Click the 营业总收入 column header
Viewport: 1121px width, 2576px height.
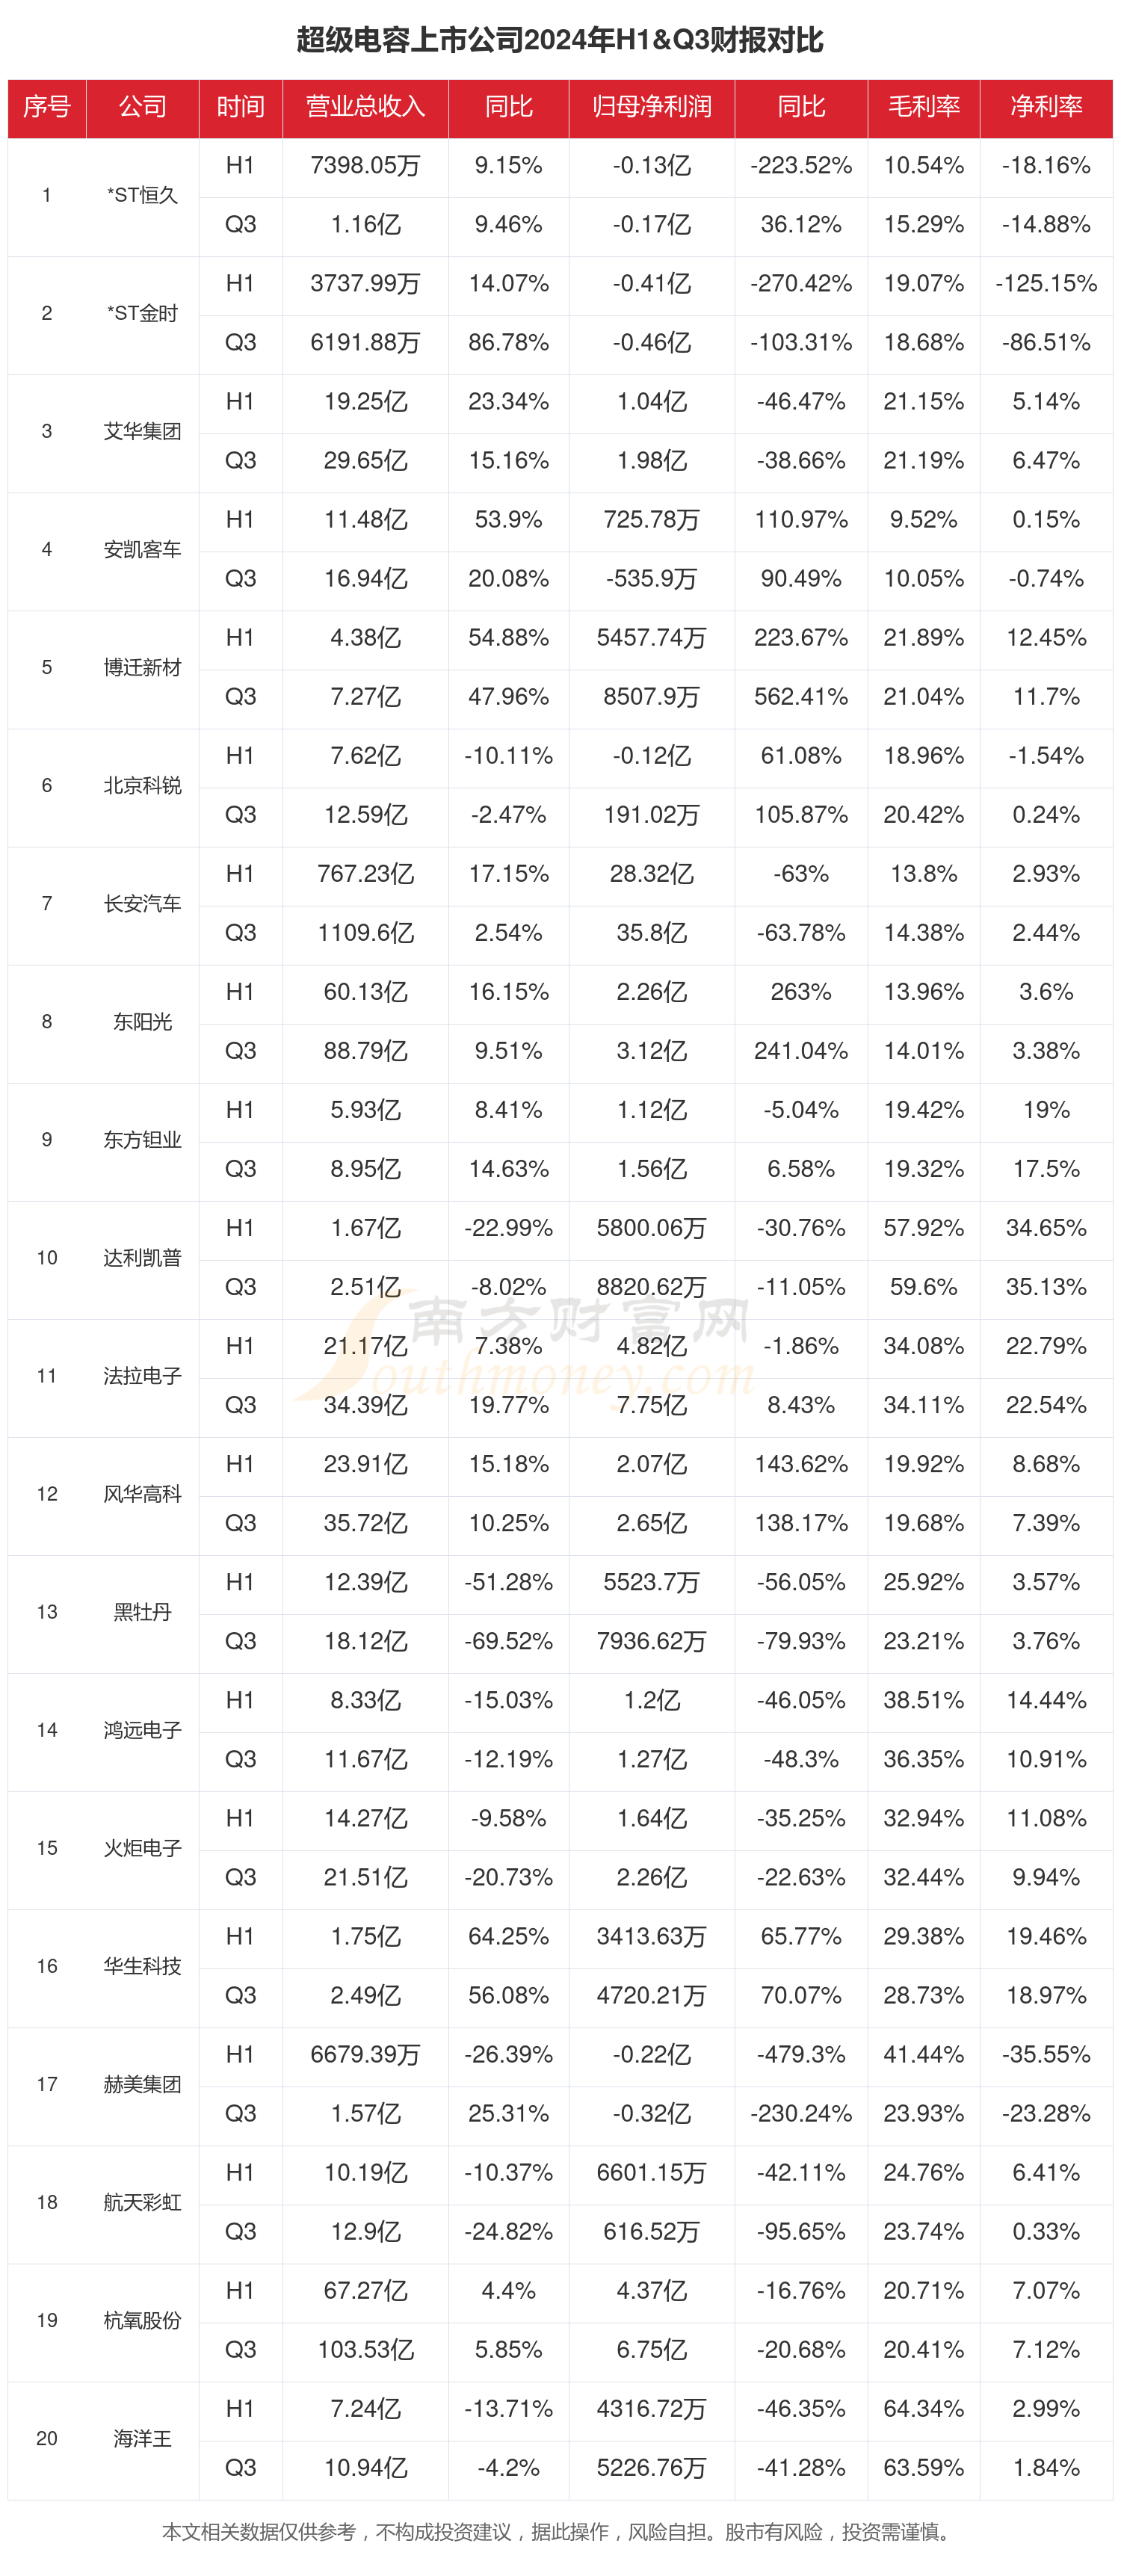click(365, 107)
